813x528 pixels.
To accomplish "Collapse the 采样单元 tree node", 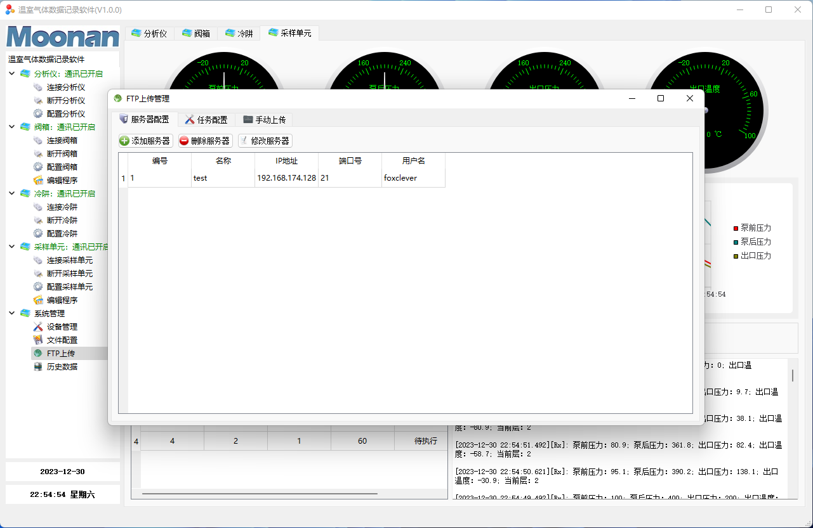I will click(12, 247).
